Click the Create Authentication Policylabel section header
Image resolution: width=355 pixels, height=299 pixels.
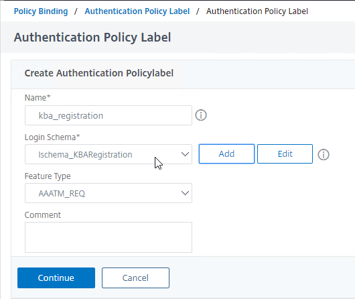[99, 73]
